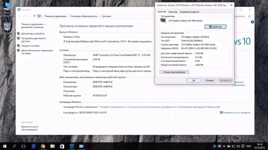The height and width of the screenshot is (150, 268).
Task: Navigate to 'Панель управления' breadcrumb
Action: (55, 16)
